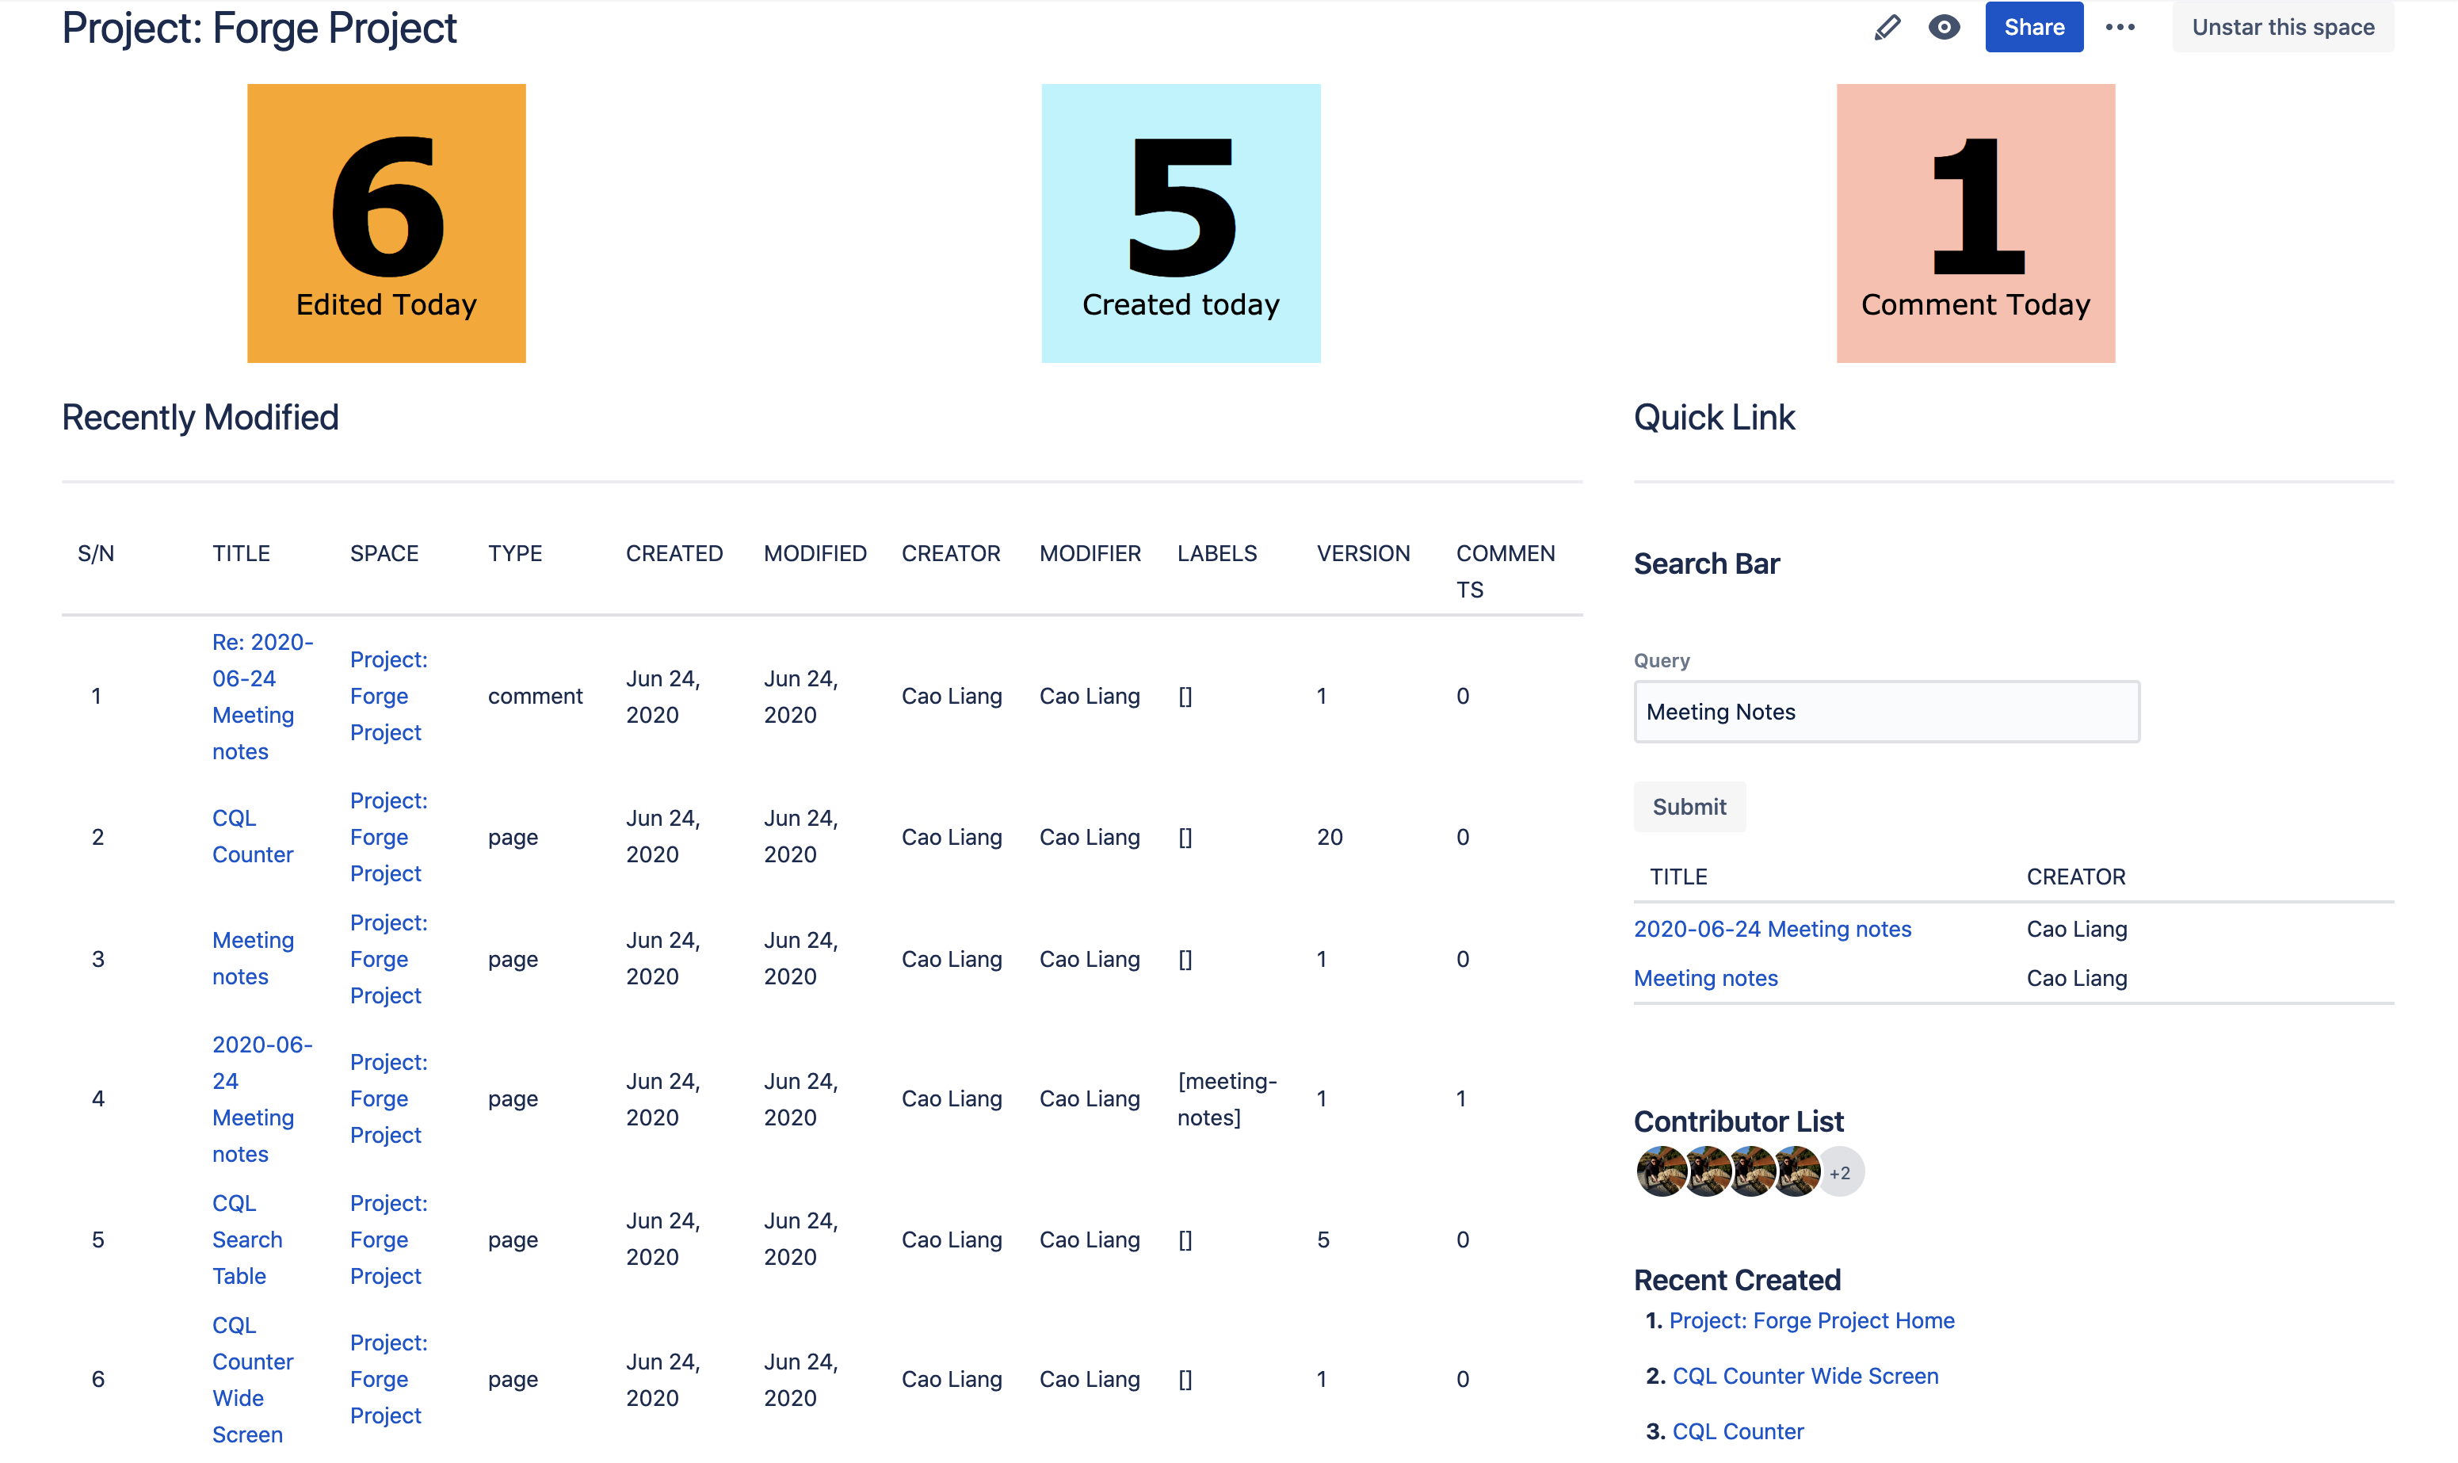The width and height of the screenshot is (2458, 1463).
Task: Click the pencil edit page icon
Action: (x=1887, y=28)
